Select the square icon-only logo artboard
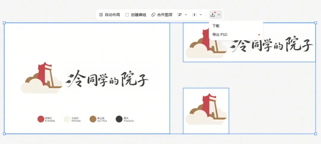The image size is (321, 144). pos(206,111)
